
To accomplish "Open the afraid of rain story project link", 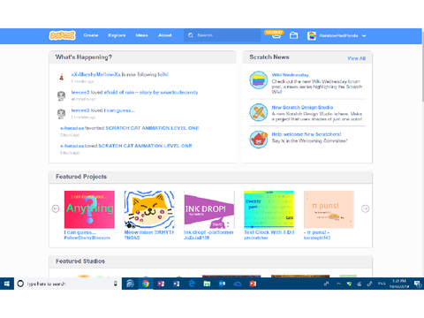I will pyautogui.click(x=151, y=93).
